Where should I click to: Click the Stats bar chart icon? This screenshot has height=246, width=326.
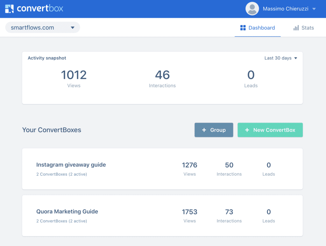point(296,28)
